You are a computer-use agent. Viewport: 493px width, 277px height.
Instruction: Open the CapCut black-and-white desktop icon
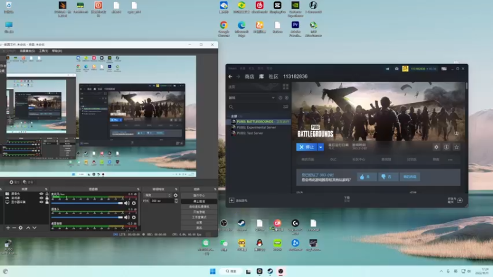click(277, 7)
